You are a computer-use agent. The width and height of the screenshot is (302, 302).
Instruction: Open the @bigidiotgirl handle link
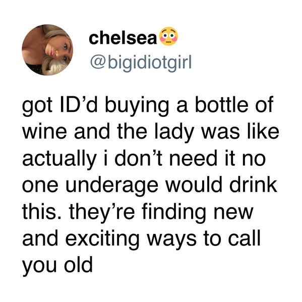tap(141, 62)
